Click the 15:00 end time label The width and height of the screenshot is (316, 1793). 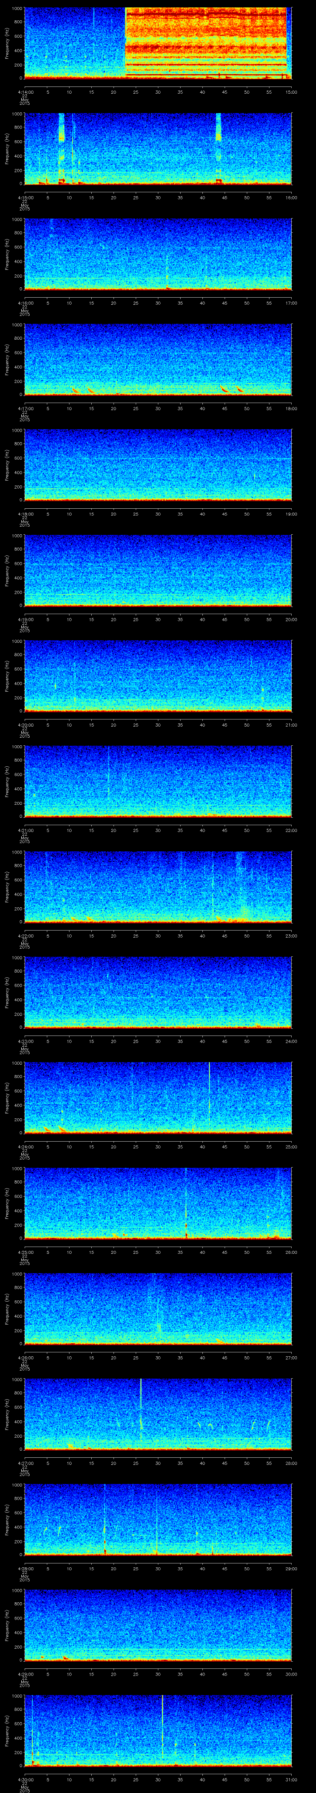pyautogui.click(x=291, y=92)
